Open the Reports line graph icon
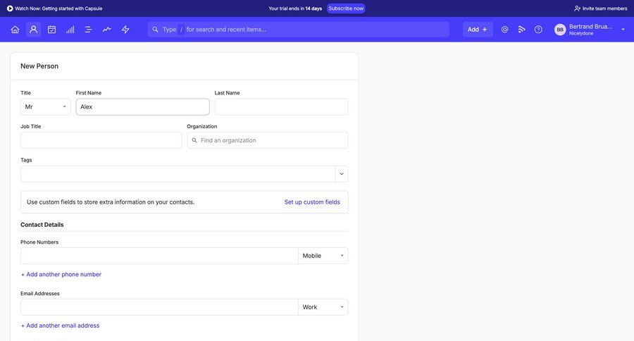This screenshot has height=341, width=634. coord(107,30)
